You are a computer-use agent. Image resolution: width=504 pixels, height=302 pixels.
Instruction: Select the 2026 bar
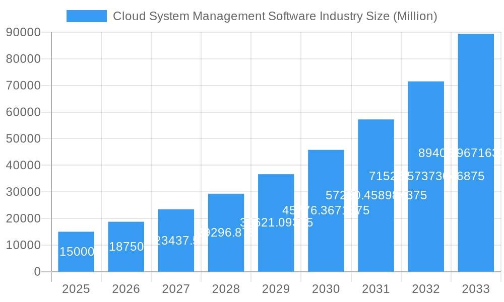[126, 247]
